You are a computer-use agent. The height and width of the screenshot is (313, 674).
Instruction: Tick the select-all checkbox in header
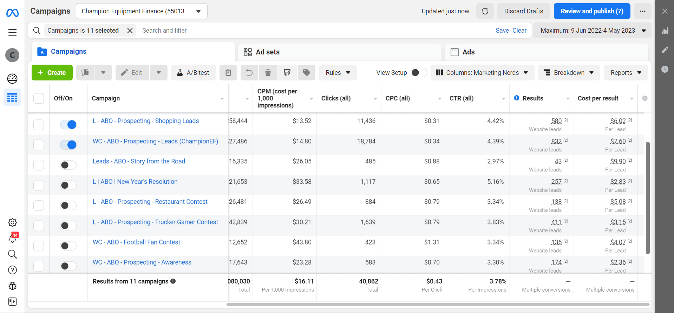39,98
